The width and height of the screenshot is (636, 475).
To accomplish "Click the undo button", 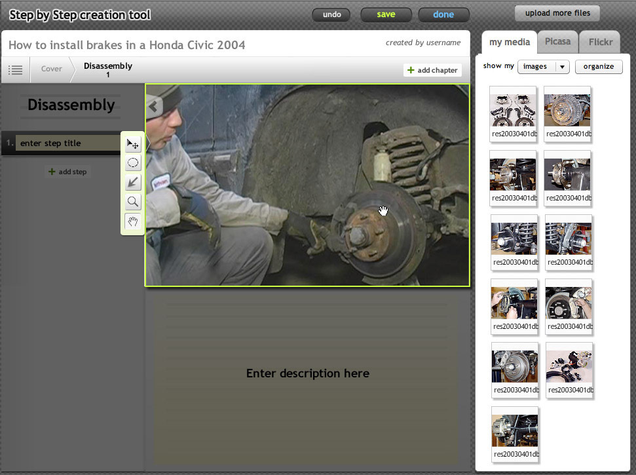I will coord(331,14).
